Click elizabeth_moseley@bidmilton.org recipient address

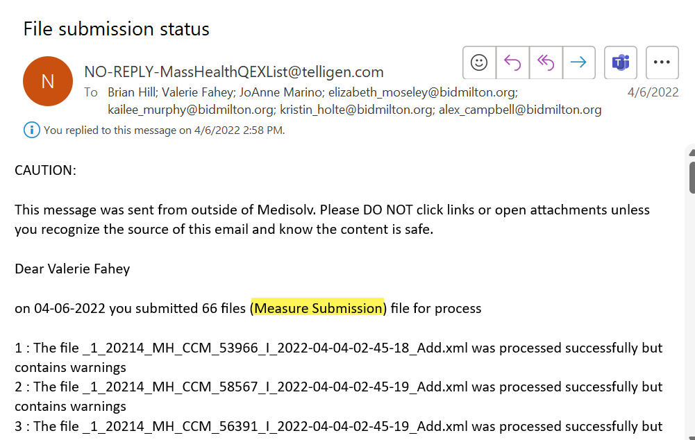click(x=423, y=92)
